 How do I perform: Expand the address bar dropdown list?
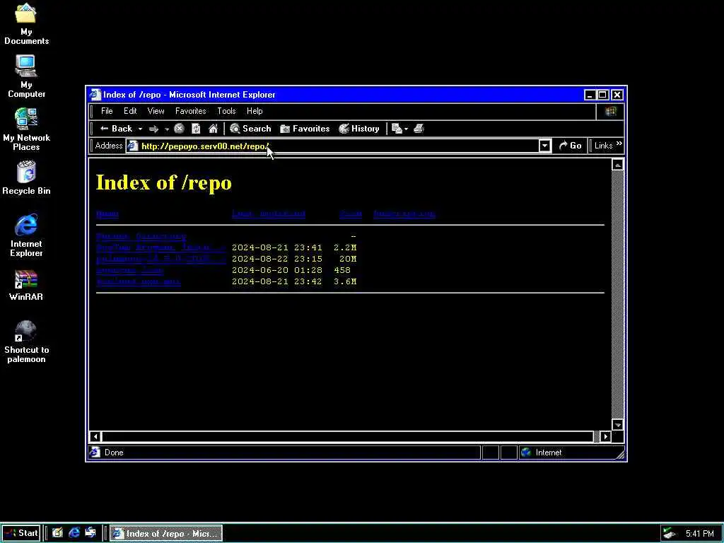[x=545, y=146]
